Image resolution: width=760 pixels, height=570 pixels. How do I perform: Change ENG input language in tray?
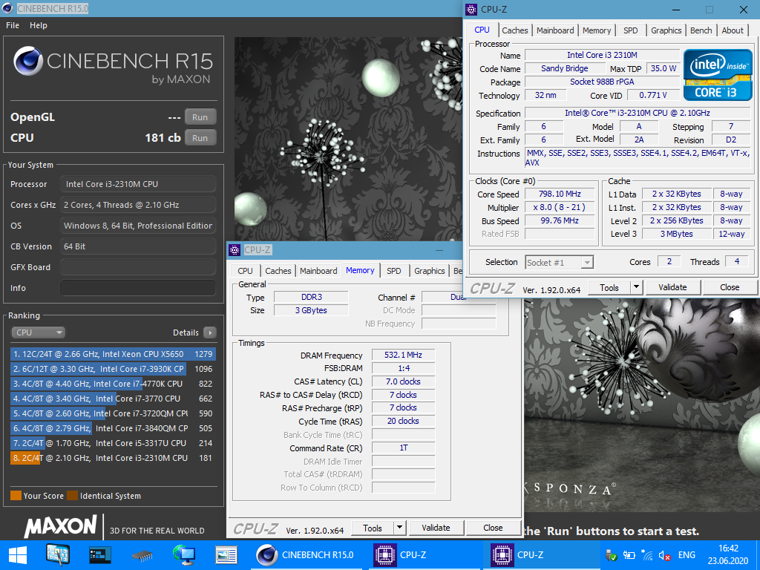687,555
